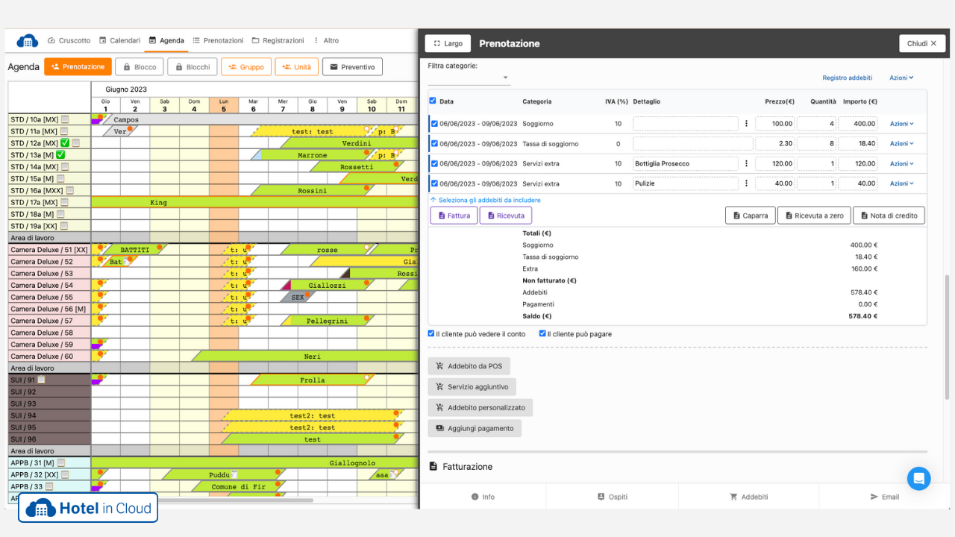Screen dimensions: 955x537
Task: Open the Azioni dropdown next to Registro addebiti
Action: 901,78
